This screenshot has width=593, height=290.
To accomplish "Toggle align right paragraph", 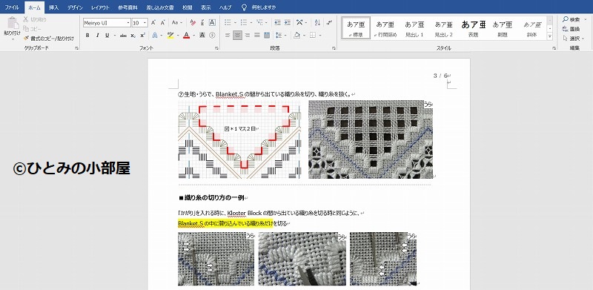I will pyautogui.click(x=247, y=35).
